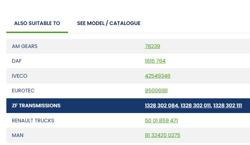Open Eurotec reference 95006181
Image resolution: width=250 pixels, height=145 pixels.
click(x=156, y=91)
